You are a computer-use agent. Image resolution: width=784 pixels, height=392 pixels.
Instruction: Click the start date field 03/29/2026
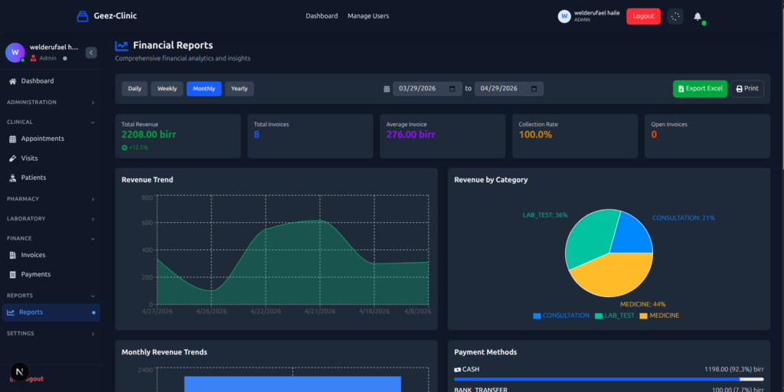tap(427, 89)
